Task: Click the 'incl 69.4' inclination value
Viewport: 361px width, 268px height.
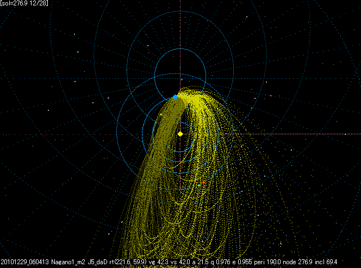Action: pos(326,262)
